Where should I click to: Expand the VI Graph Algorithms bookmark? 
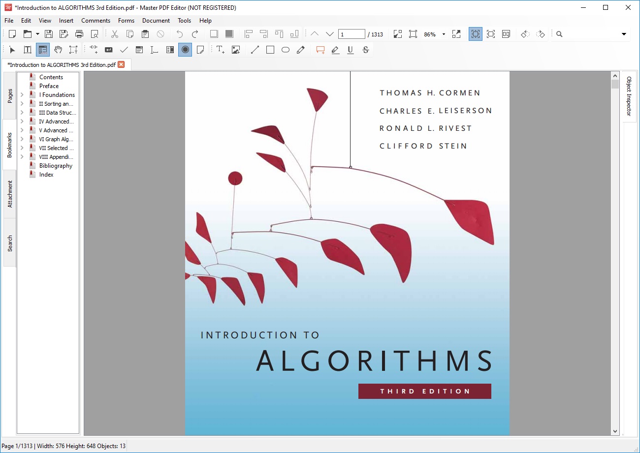coord(22,139)
